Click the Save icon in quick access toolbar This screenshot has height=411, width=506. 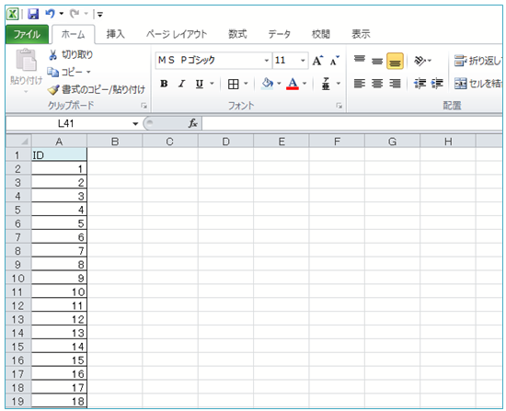click(33, 14)
